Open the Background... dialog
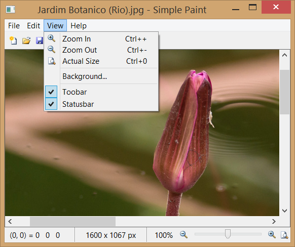Screen dimensions: 295x247 pyautogui.click(x=101, y=76)
